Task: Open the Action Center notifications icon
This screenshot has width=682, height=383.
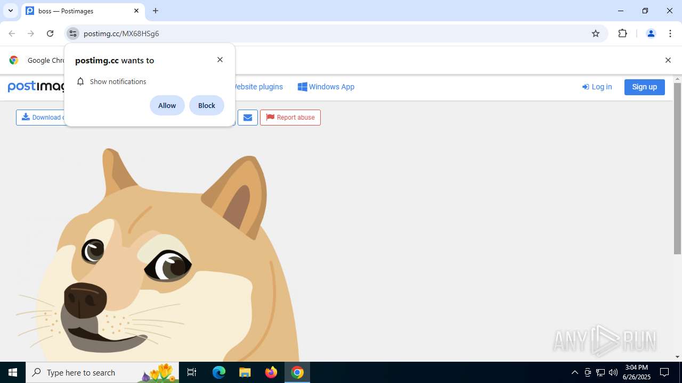Action: [x=664, y=372]
